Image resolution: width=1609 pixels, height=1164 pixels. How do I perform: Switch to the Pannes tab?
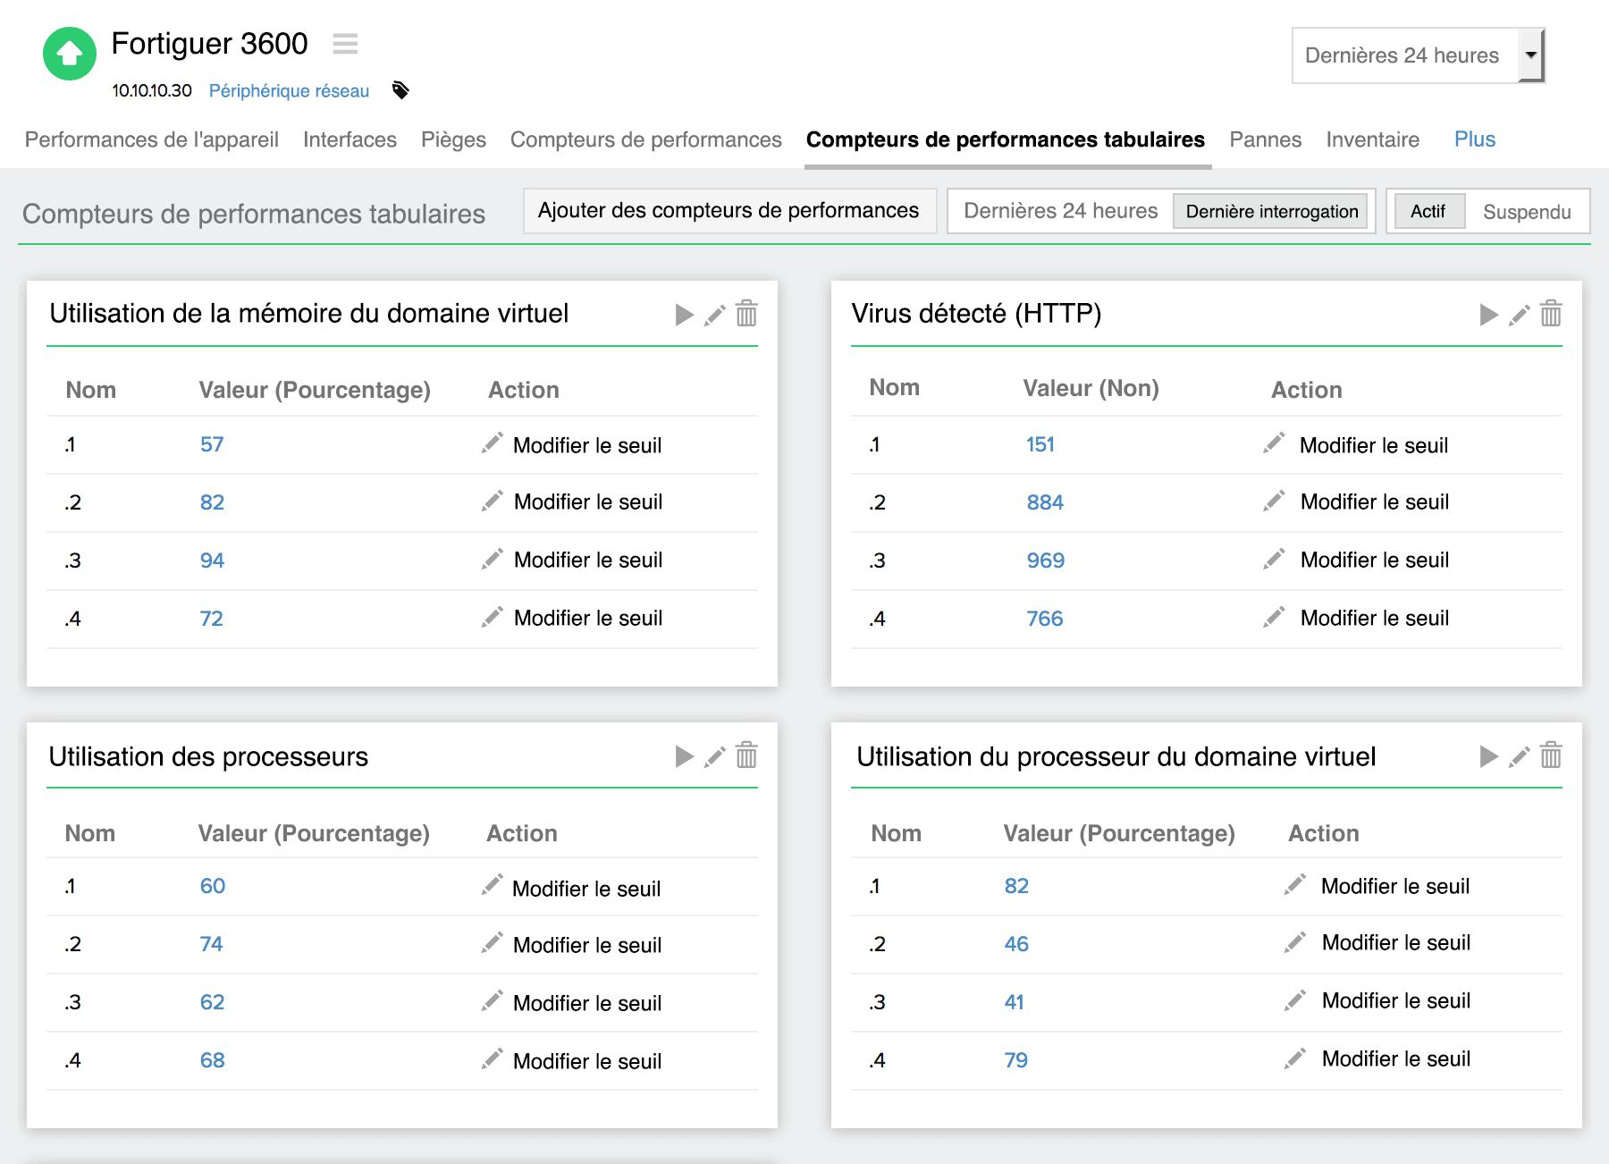(x=1266, y=139)
